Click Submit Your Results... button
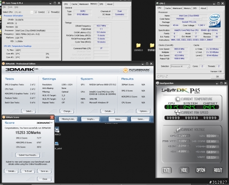Image resolution: width=229 pixels, height=185 pixels. point(28,155)
